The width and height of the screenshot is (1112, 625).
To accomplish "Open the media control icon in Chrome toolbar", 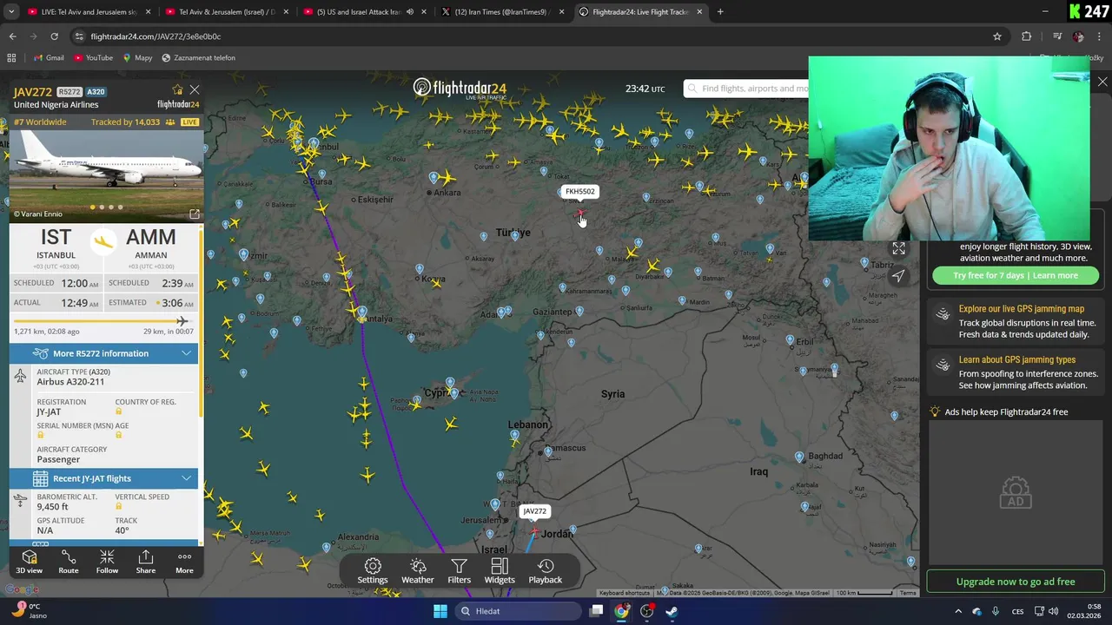I will pos(1057,36).
